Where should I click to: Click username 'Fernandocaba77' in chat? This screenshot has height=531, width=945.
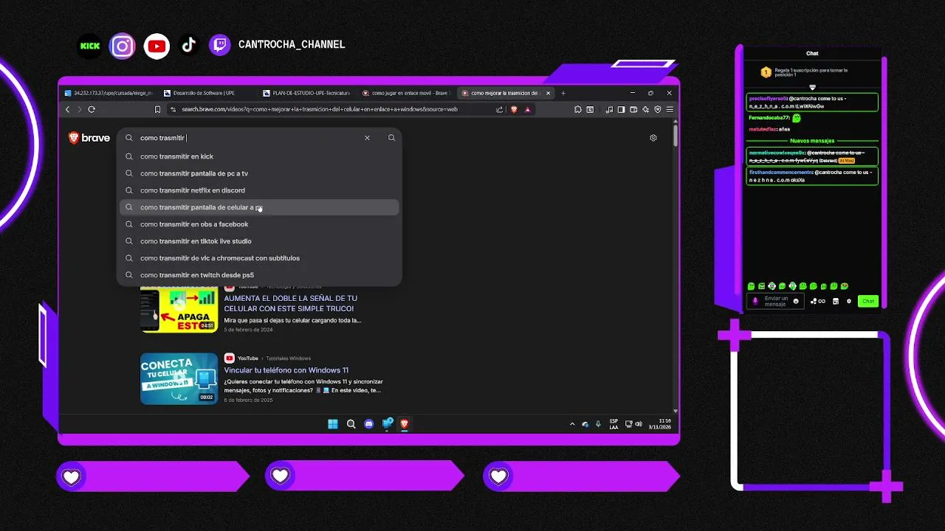pos(769,117)
